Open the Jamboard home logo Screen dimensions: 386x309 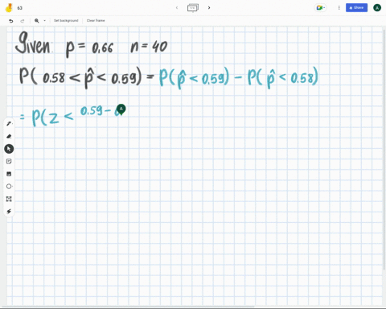coord(9,8)
